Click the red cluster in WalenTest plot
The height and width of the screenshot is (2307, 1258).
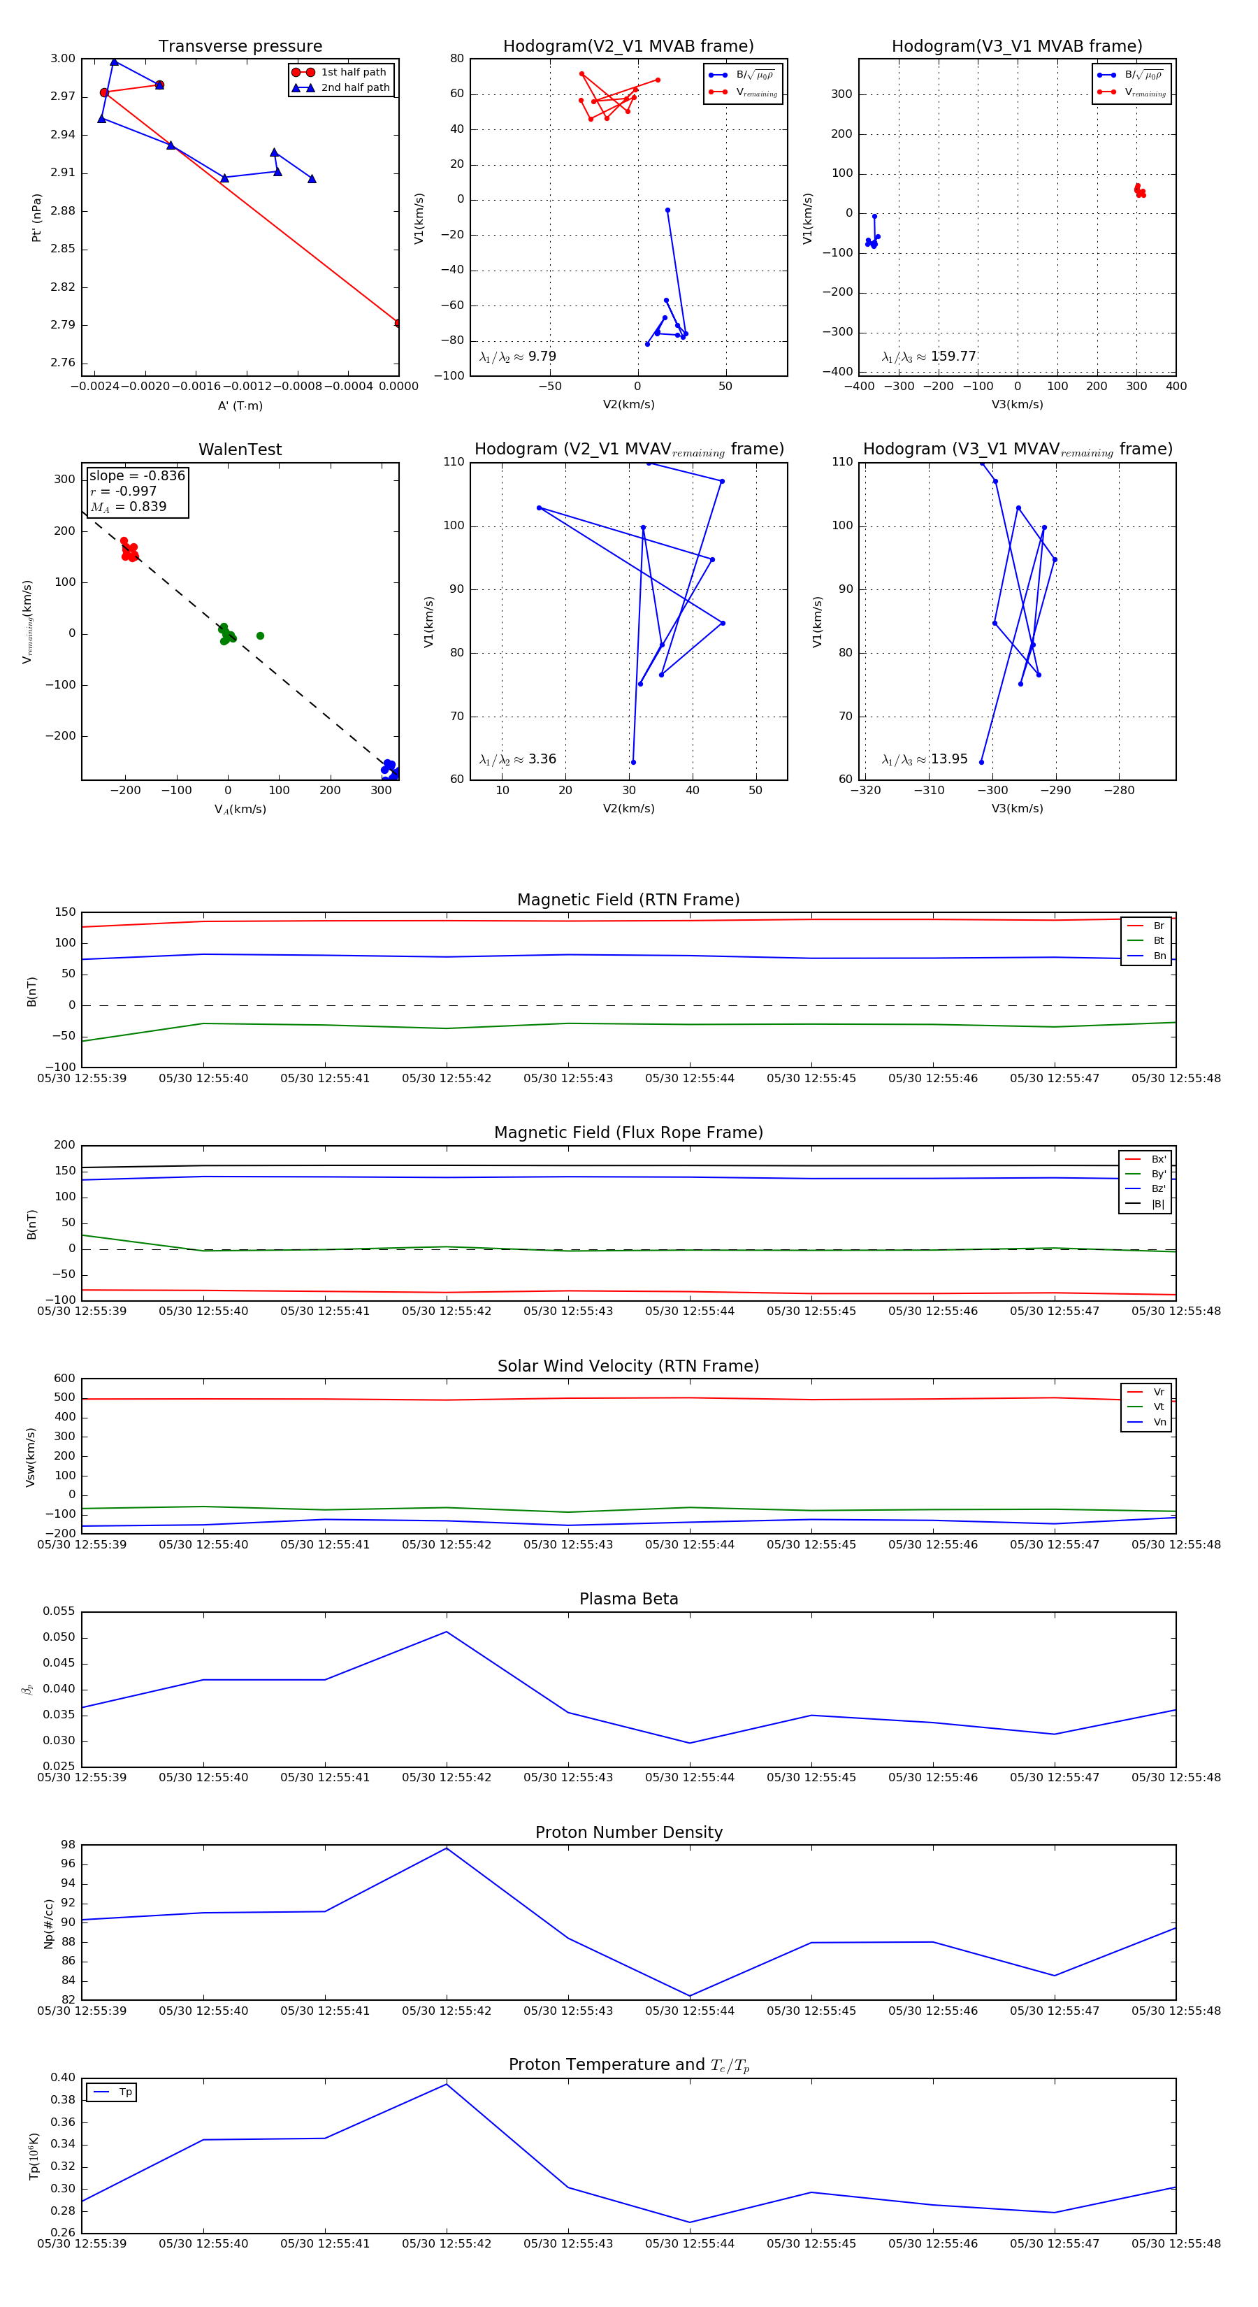129,550
